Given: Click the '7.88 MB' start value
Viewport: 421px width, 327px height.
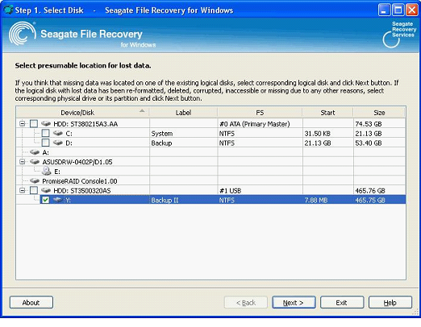Looking at the screenshot, I should [316, 201].
